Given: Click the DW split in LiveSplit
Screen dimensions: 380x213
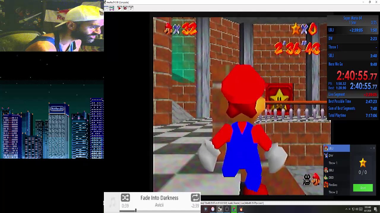Looking at the screenshot, I should 352,39.
